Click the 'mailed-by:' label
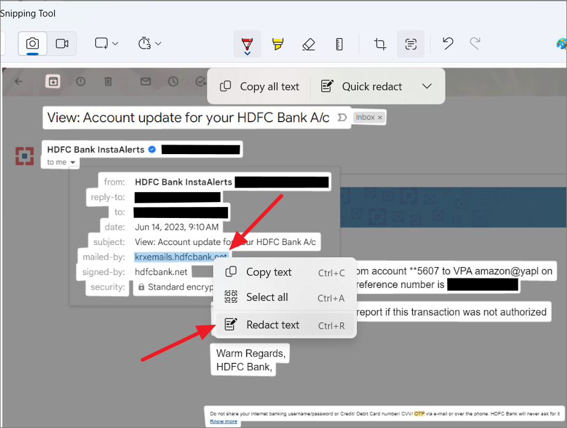The height and width of the screenshot is (428, 567). coord(104,257)
